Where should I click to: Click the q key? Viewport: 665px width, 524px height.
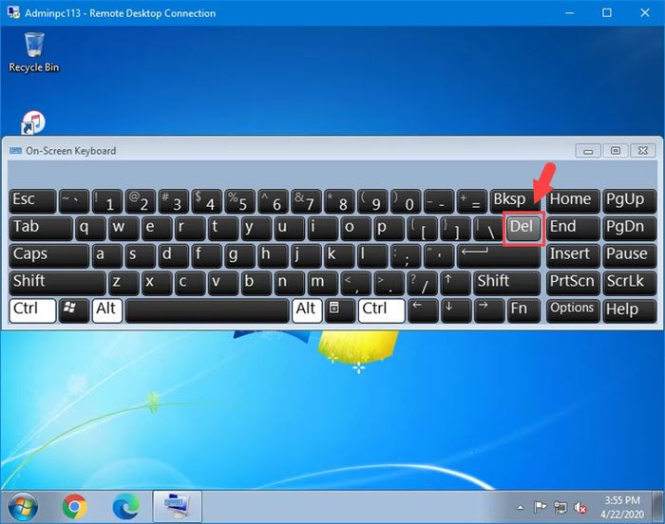(90, 229)
